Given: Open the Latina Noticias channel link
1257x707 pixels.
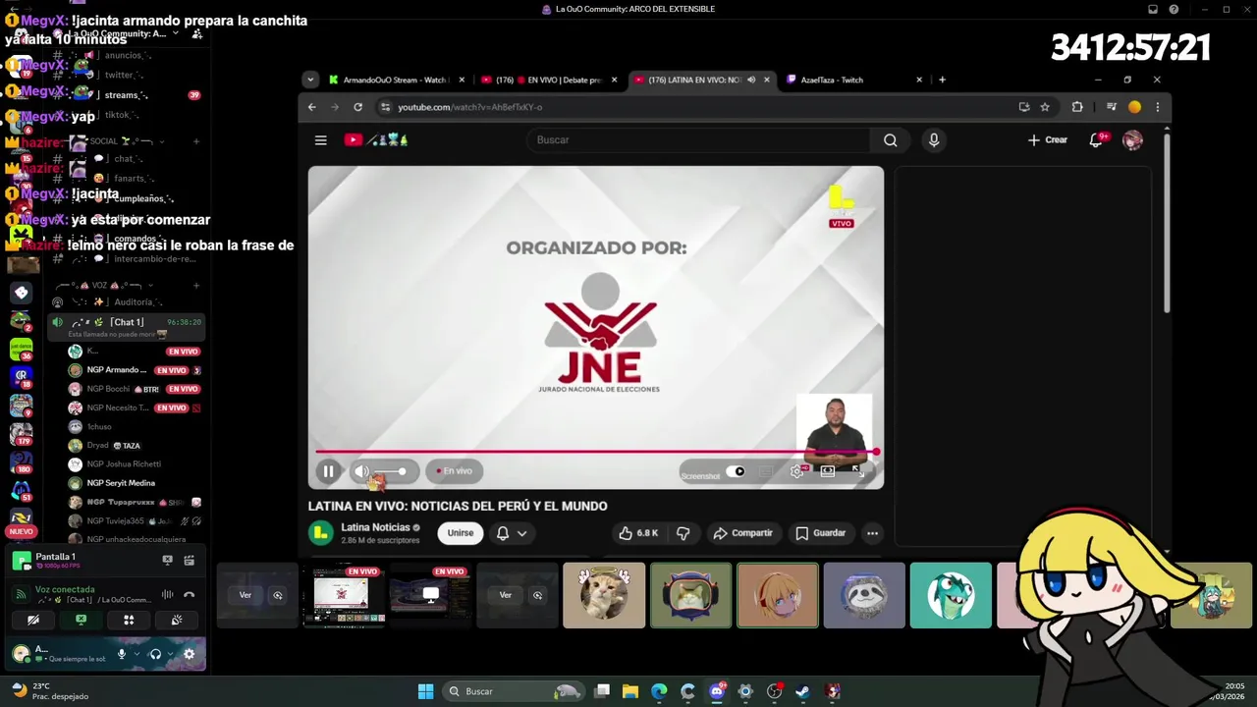Looking at the screenshot, I should [x=375, y=527].
